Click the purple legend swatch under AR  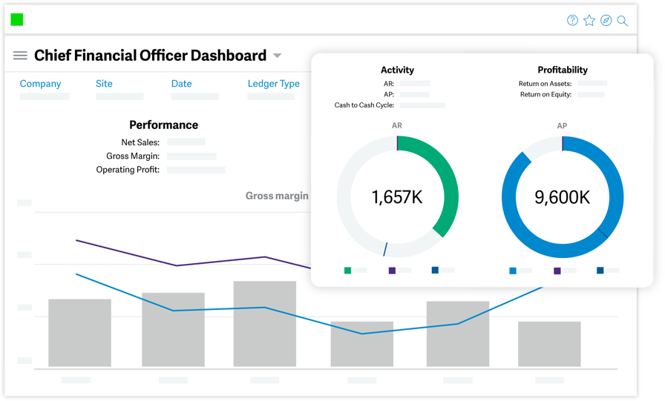pyautogui.click(x=393, y=271)
